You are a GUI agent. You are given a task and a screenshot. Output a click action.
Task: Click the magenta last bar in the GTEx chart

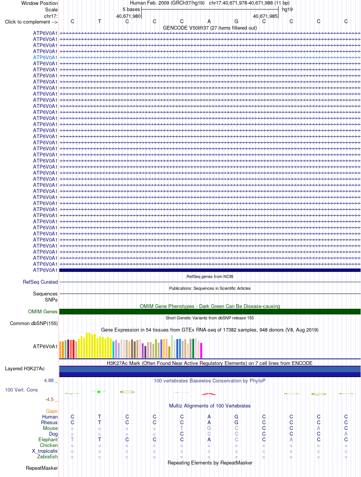tap(201, 351)
